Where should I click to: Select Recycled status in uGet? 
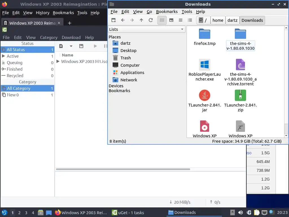[x=27, y=76]
